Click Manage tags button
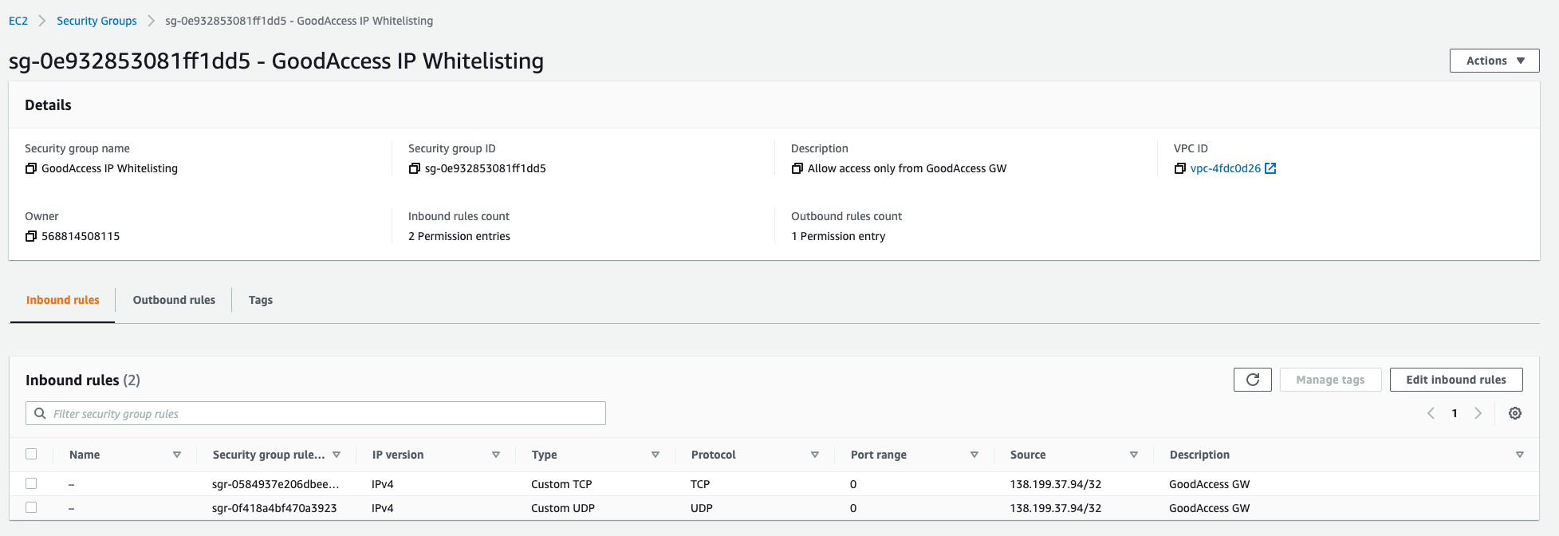 point(1330,380)
